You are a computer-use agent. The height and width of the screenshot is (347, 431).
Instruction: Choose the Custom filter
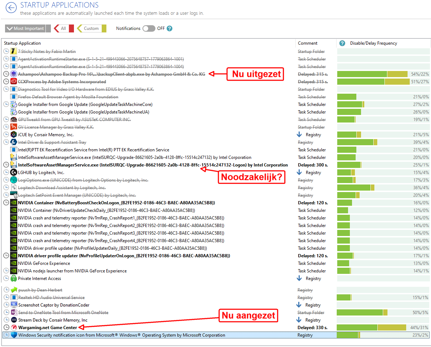pyautogui.click(x=92, y=28)
